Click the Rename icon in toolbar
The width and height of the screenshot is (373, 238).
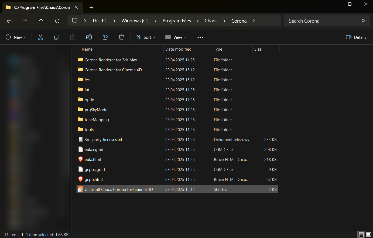click(x=89, y=37)
